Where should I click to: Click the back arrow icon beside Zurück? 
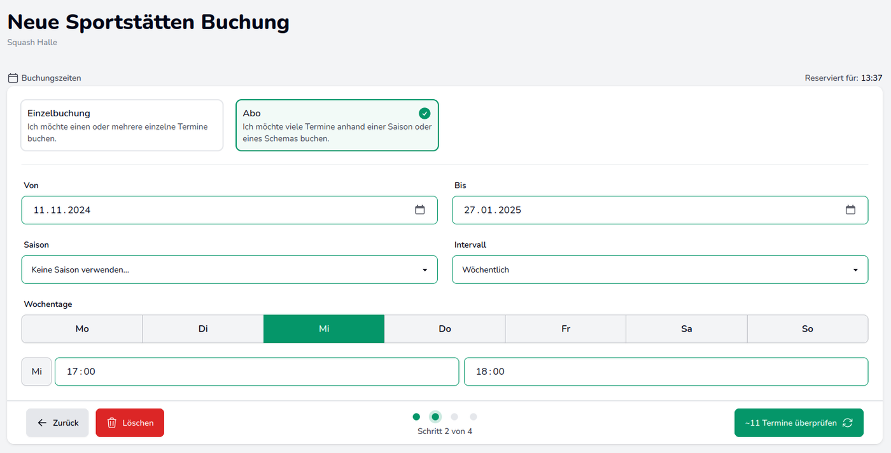(42, 423)
